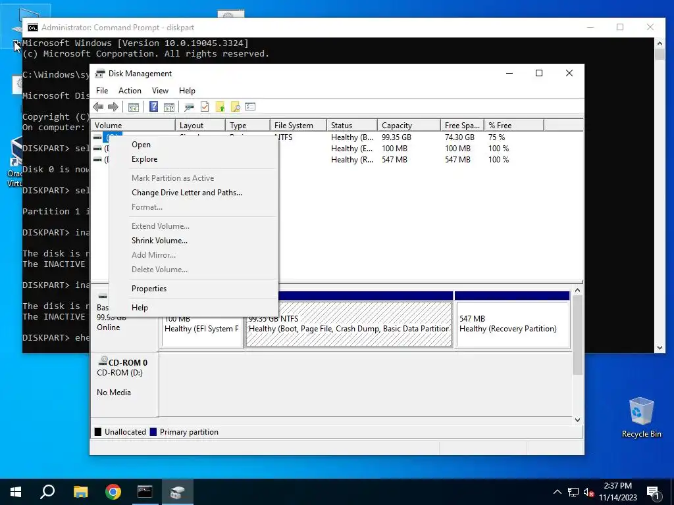Sort by Layout column header
The image size is (674, 505).
point(200,126)
